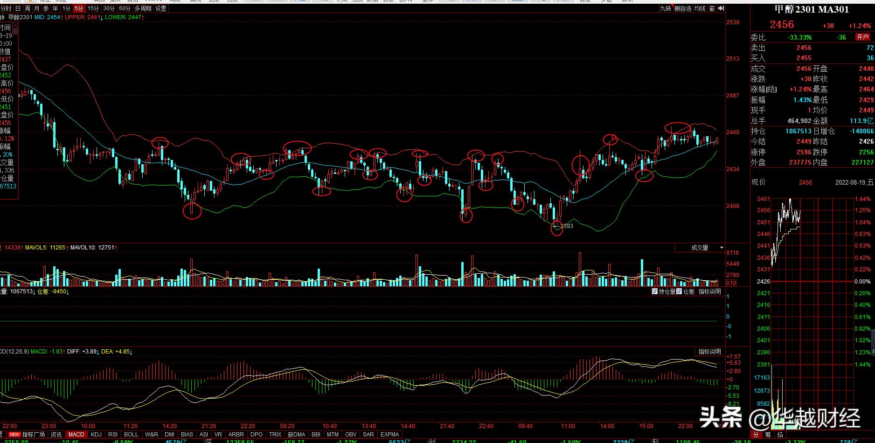Click the red 开户 button
This screenshot has height=443, width=875.
click(x=862, y=37)
